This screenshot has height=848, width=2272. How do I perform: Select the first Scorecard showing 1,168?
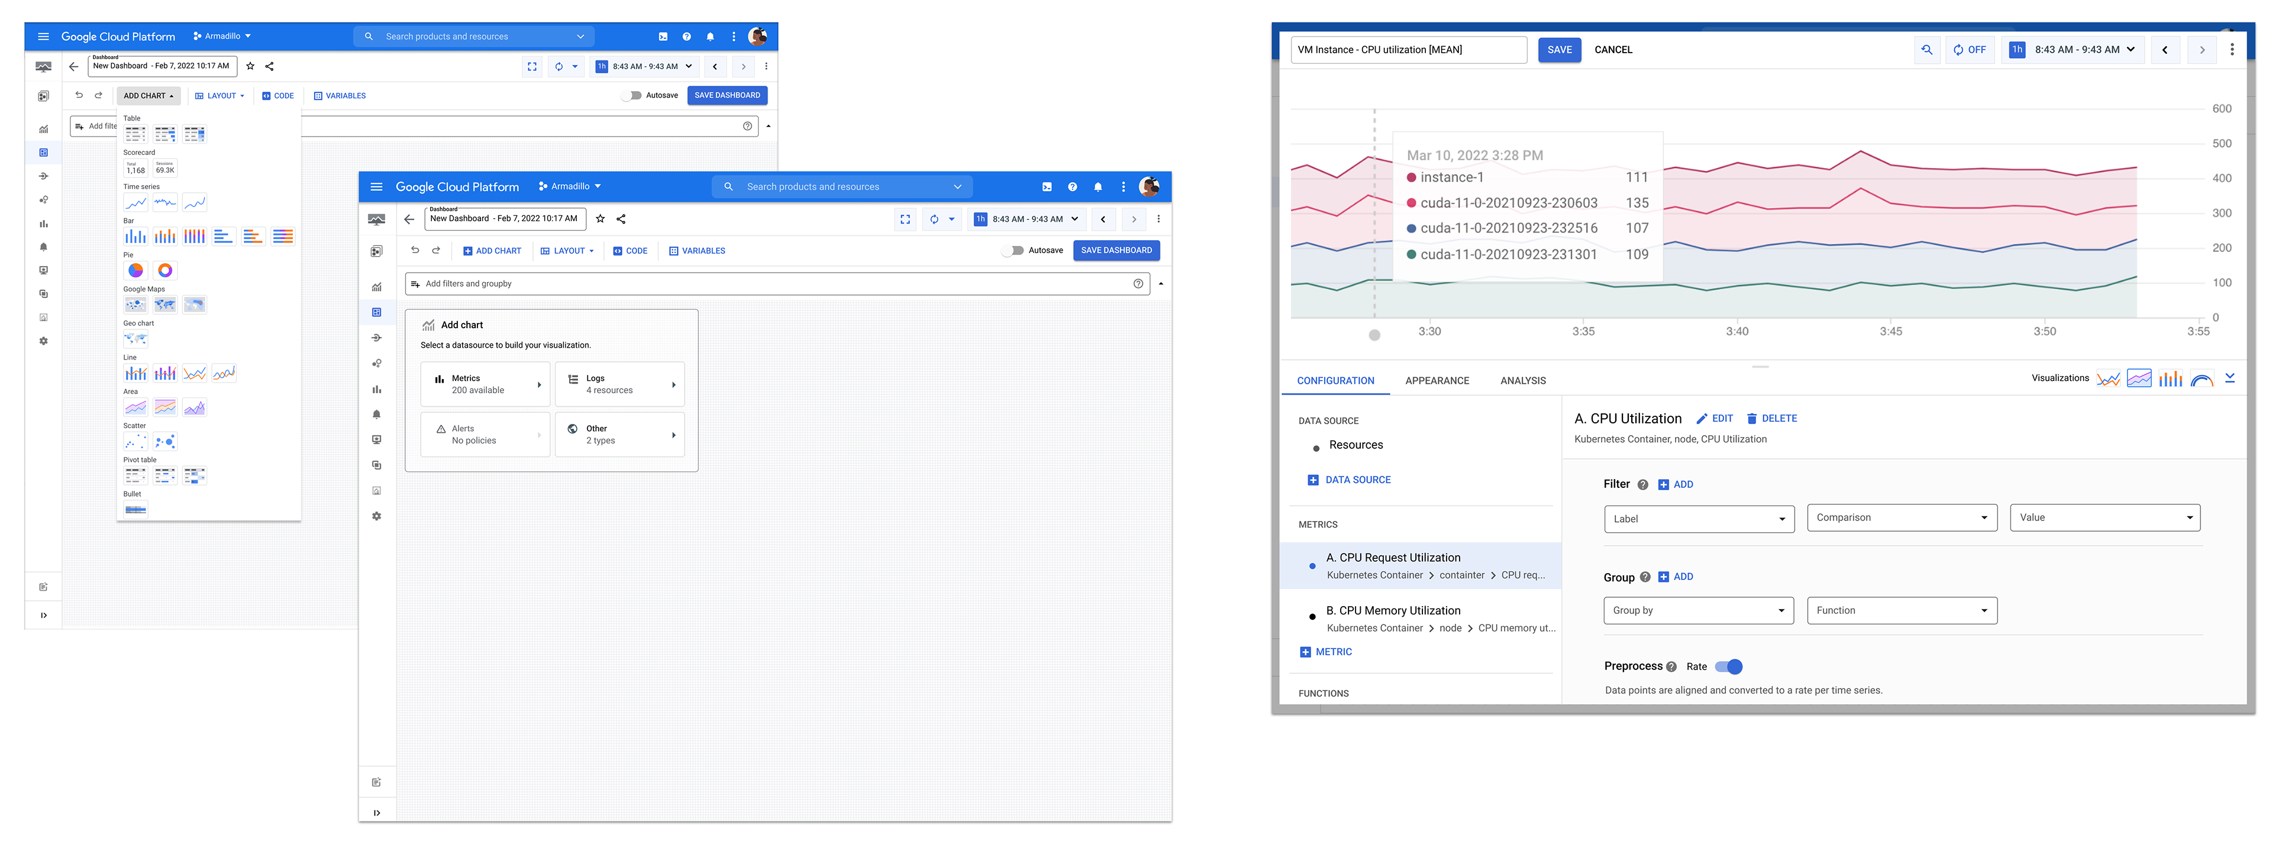click(x=135, y=169)
